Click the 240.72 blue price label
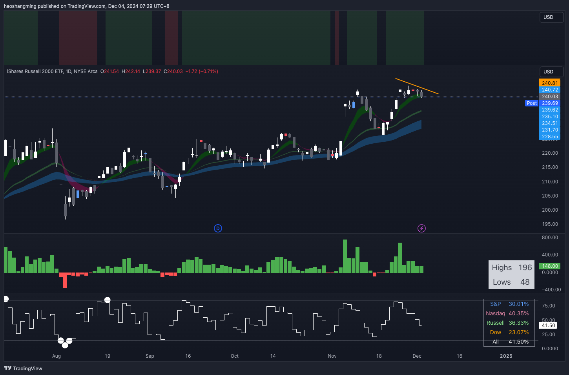This screenshot has width=569, height=375. (x=550, y=90)
